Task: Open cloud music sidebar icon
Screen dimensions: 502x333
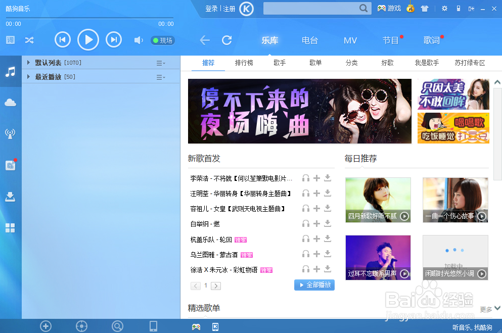Action: (10, 103)
